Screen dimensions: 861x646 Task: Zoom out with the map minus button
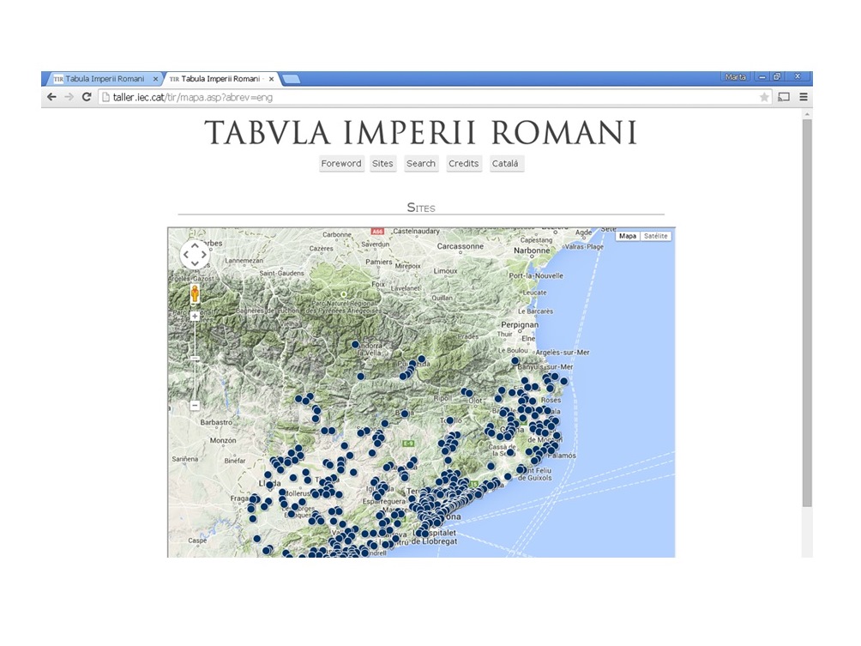click(x=195, y=405)
